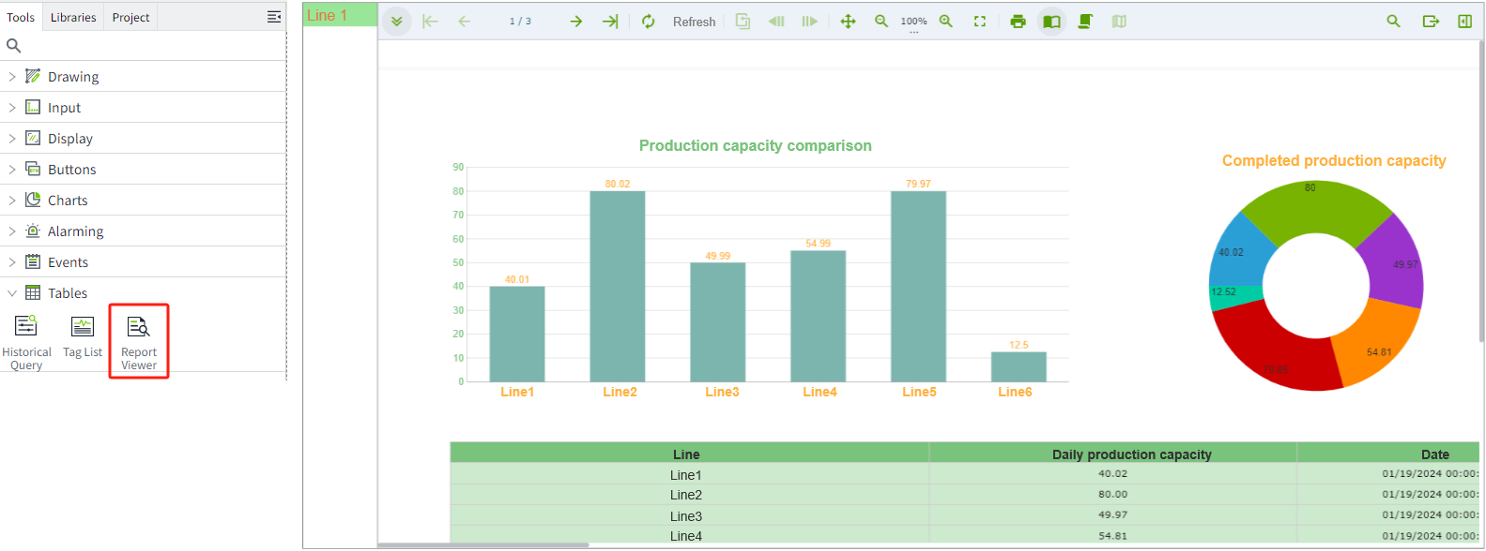Select the Report Viewer tool
The height and width of the screenshot is (551, 1486).
point(139,341)
